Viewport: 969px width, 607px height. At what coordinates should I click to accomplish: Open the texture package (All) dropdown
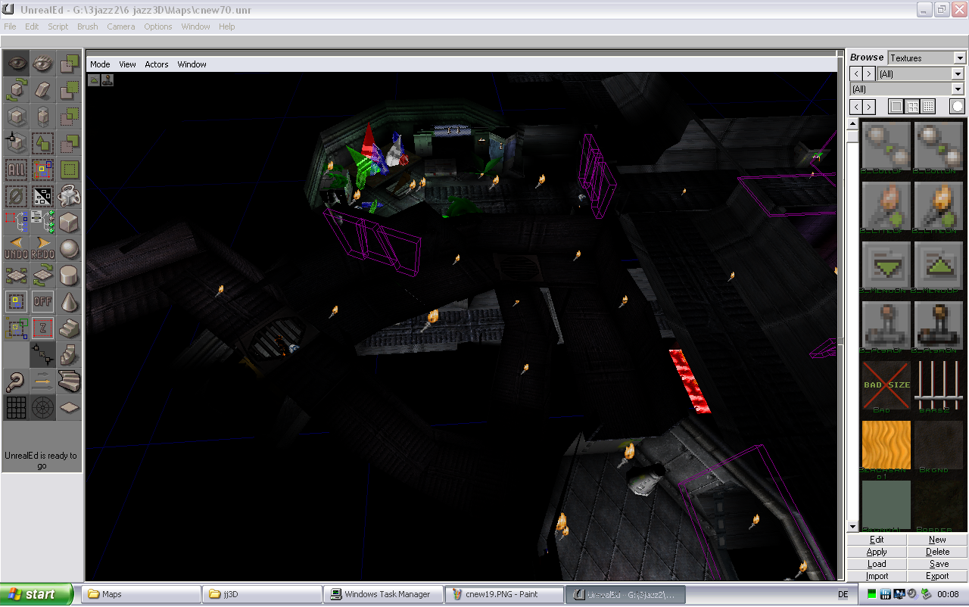point(958,74)
